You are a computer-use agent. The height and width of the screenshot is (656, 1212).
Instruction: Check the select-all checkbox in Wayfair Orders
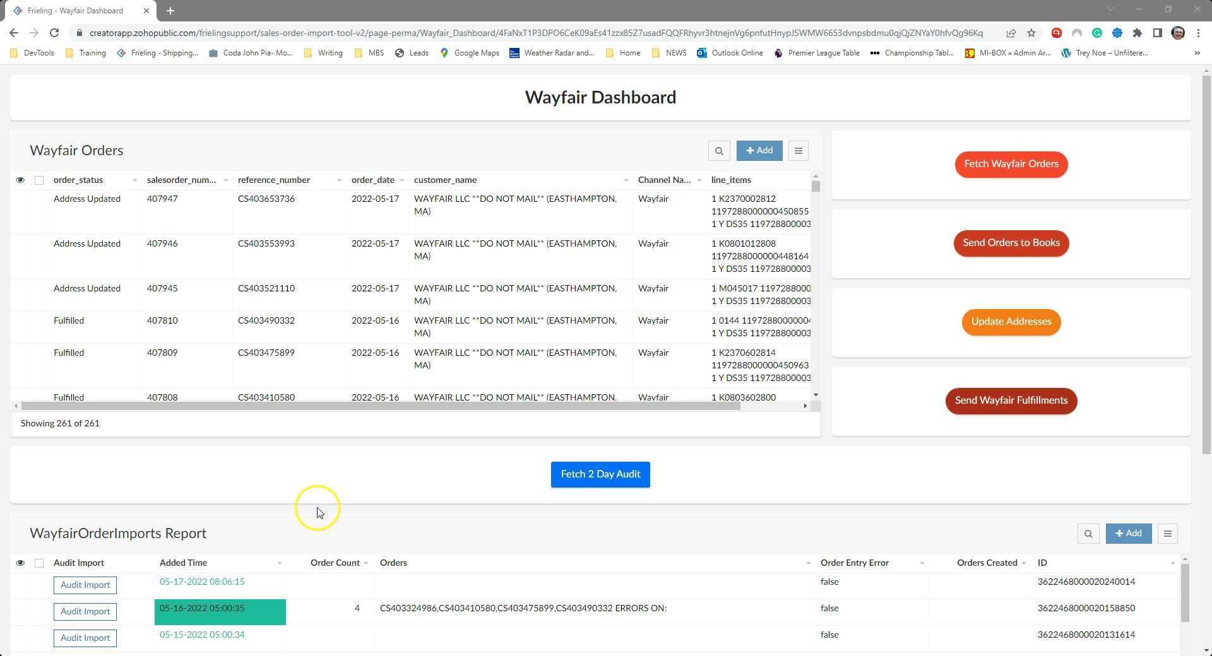[x=39, y=180]
